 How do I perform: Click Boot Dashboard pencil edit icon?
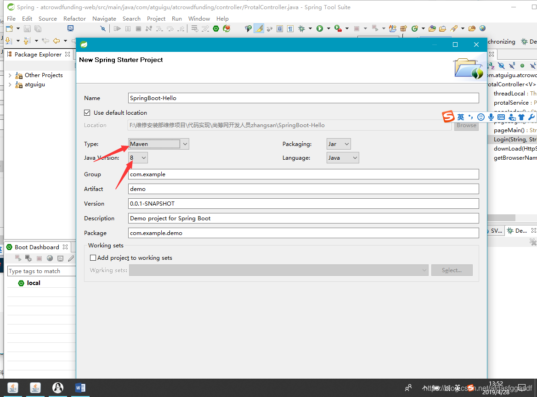coord(71,258)
